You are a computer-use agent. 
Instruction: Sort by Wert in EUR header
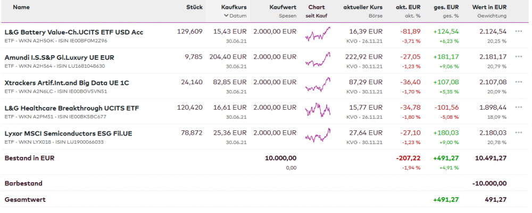(x=489, y=7)
